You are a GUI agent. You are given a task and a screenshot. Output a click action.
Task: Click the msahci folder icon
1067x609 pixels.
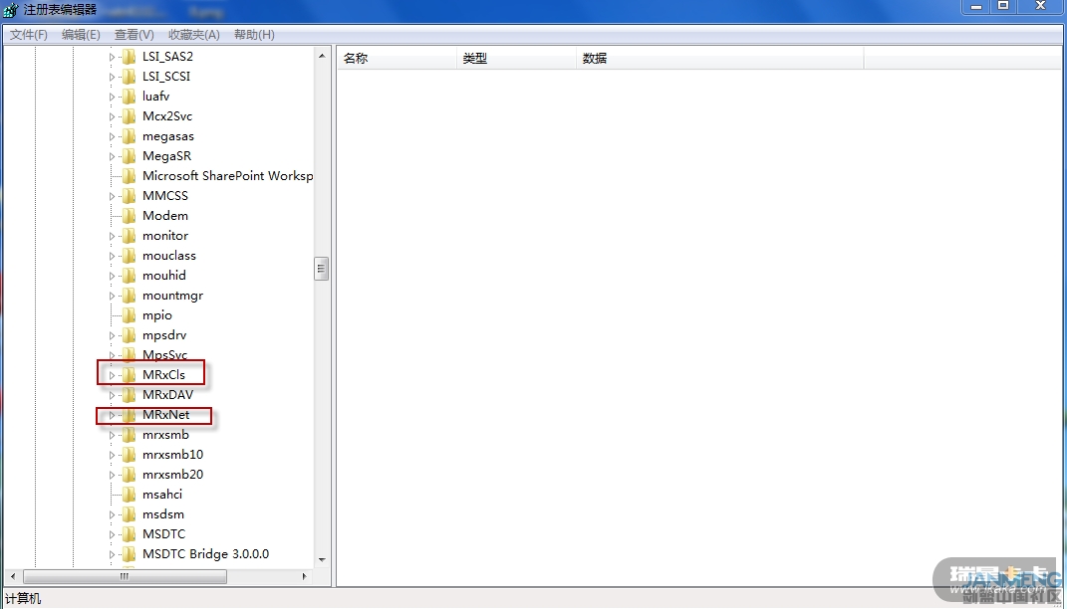tap(129, 495)
